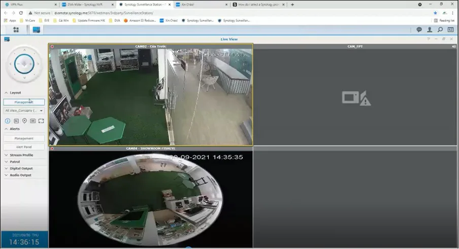Screen dimensions: 459x249
Task: Open the M-Care bookmark folder
Action: coord(27,20)
